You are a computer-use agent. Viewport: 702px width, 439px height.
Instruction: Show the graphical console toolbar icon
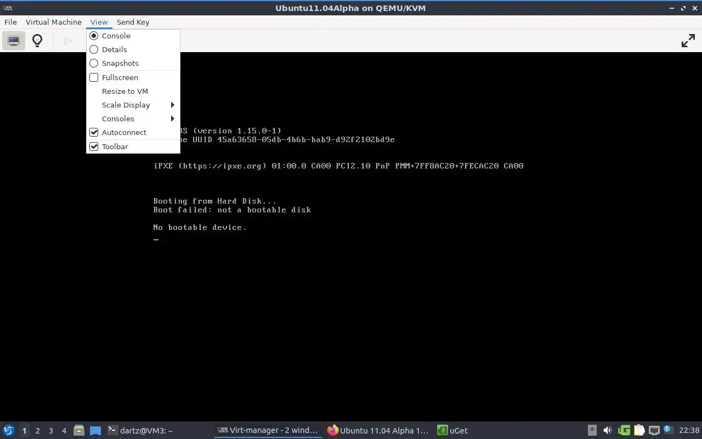pos(14,41)
